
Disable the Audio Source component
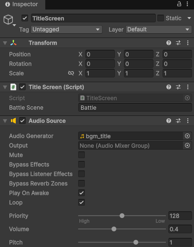point(22,121)
